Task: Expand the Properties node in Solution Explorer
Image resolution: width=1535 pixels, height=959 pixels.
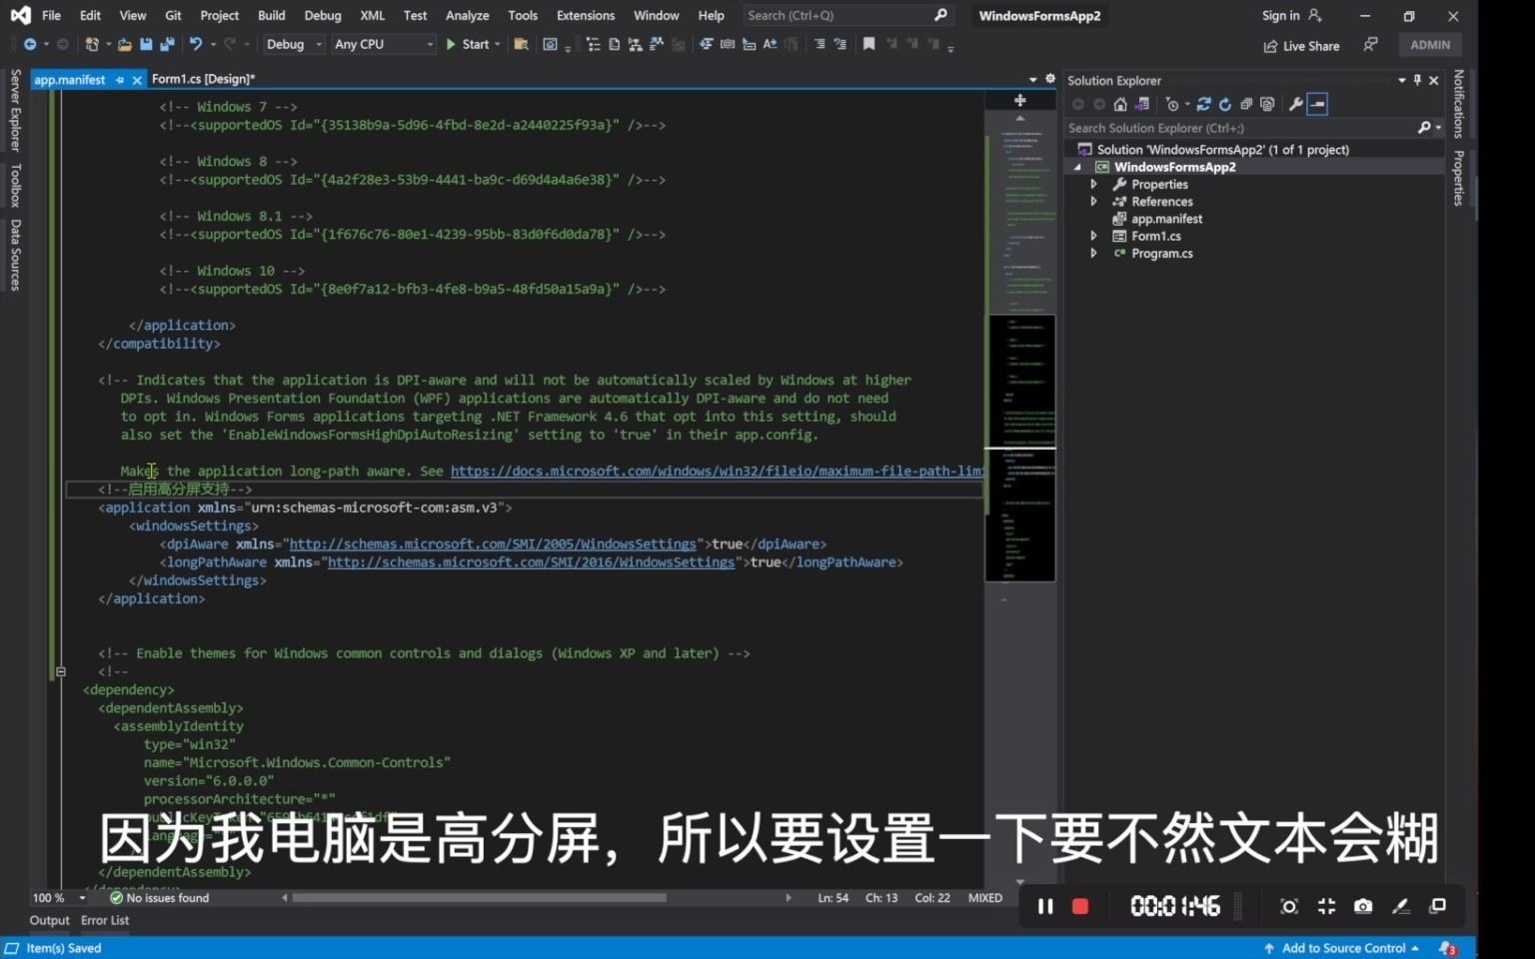Action: click(x=1093, y=184)
